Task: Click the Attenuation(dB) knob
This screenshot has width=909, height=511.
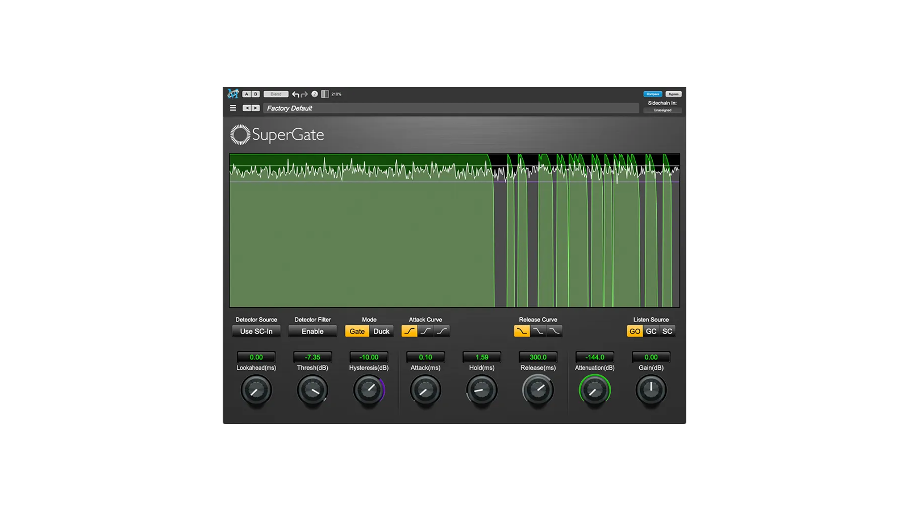Action: 595,391
